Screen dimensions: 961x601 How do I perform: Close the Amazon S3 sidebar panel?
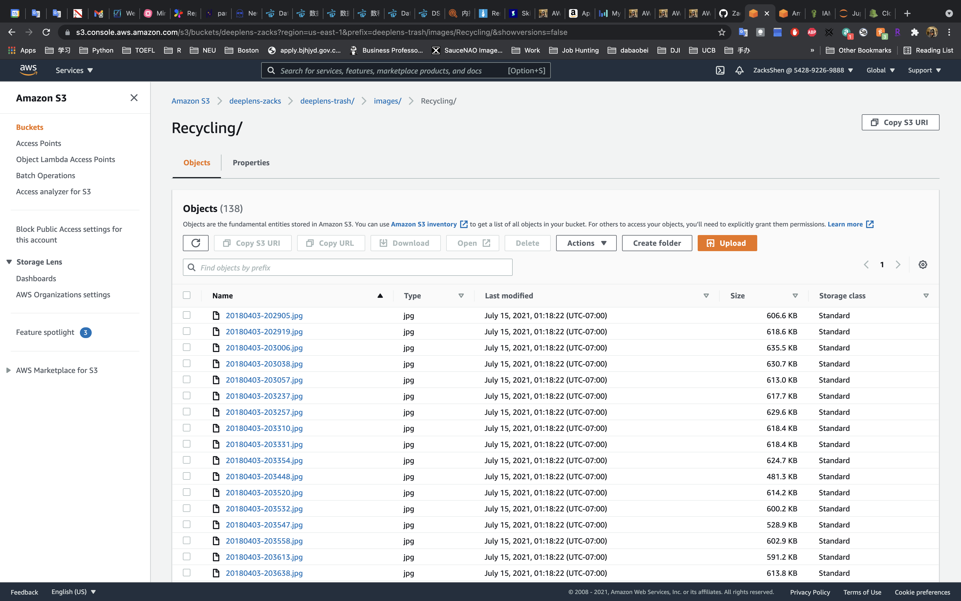[x=134, y=98]
